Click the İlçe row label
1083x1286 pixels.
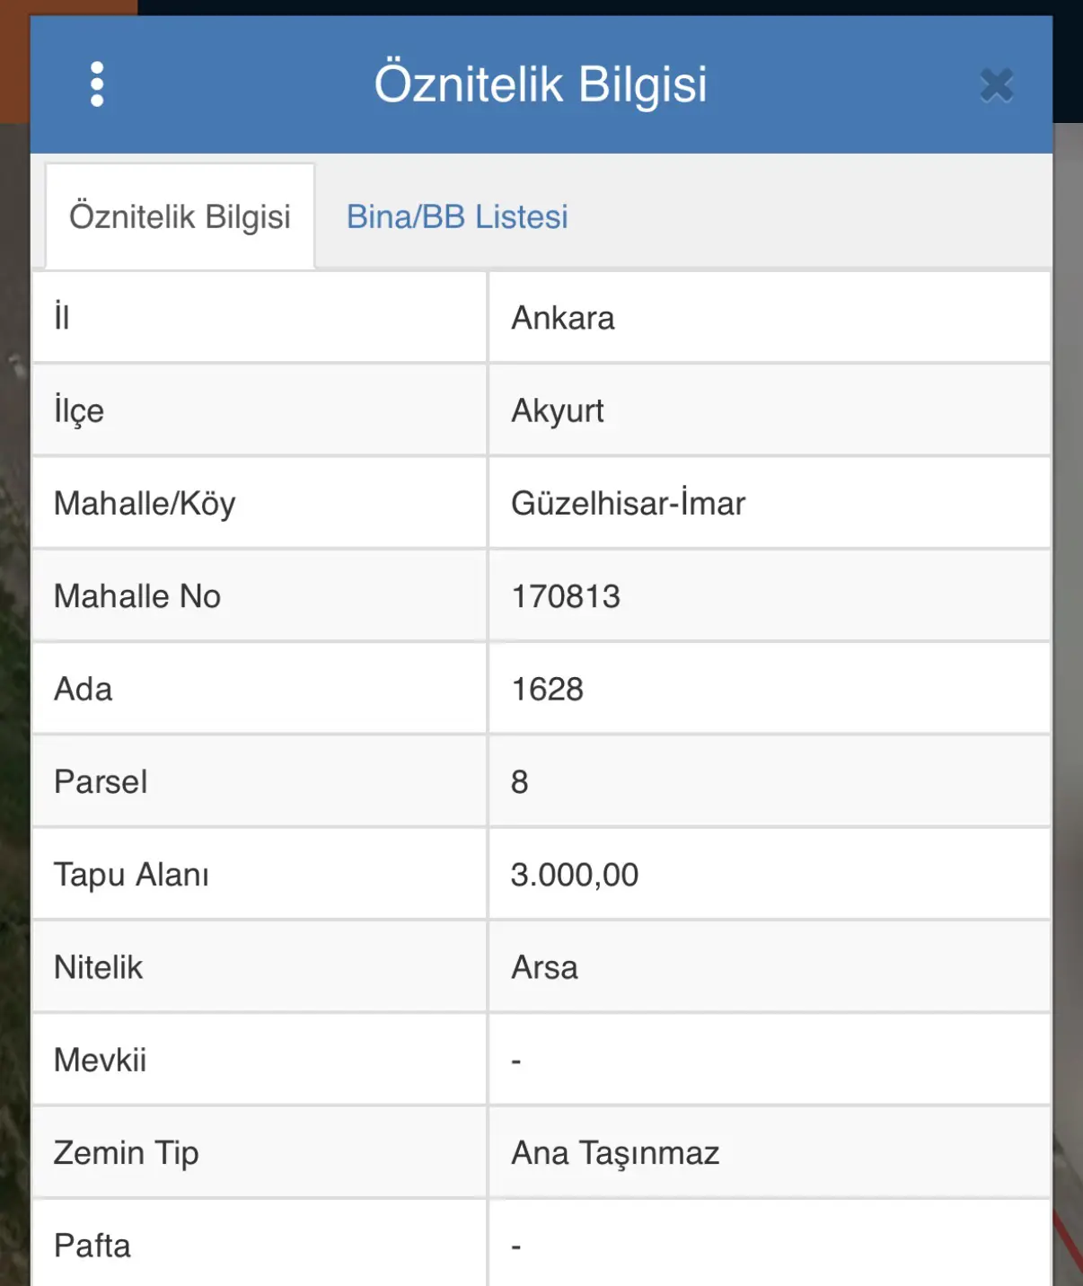point(79,410)
